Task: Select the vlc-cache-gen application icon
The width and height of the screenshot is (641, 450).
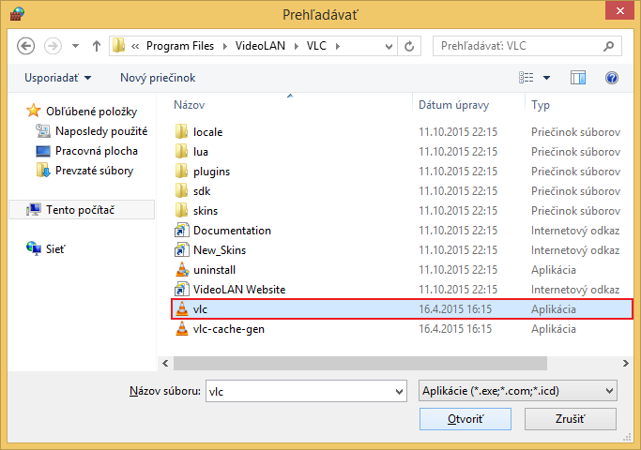Action: coord(182,328)
